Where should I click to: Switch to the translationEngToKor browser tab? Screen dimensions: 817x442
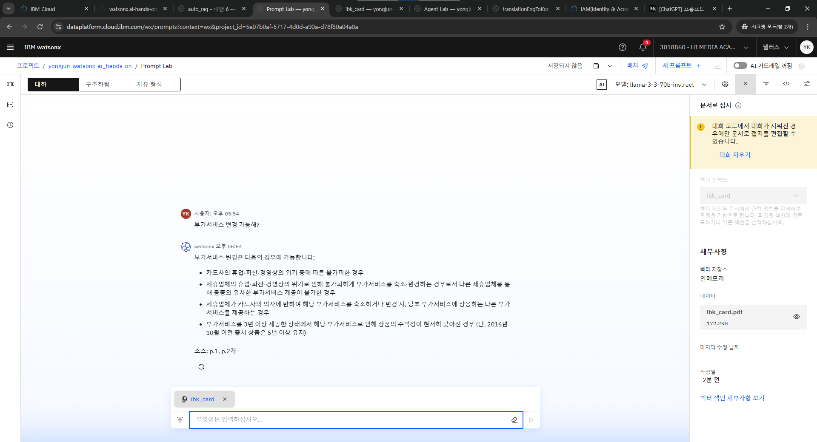(526, 9)
